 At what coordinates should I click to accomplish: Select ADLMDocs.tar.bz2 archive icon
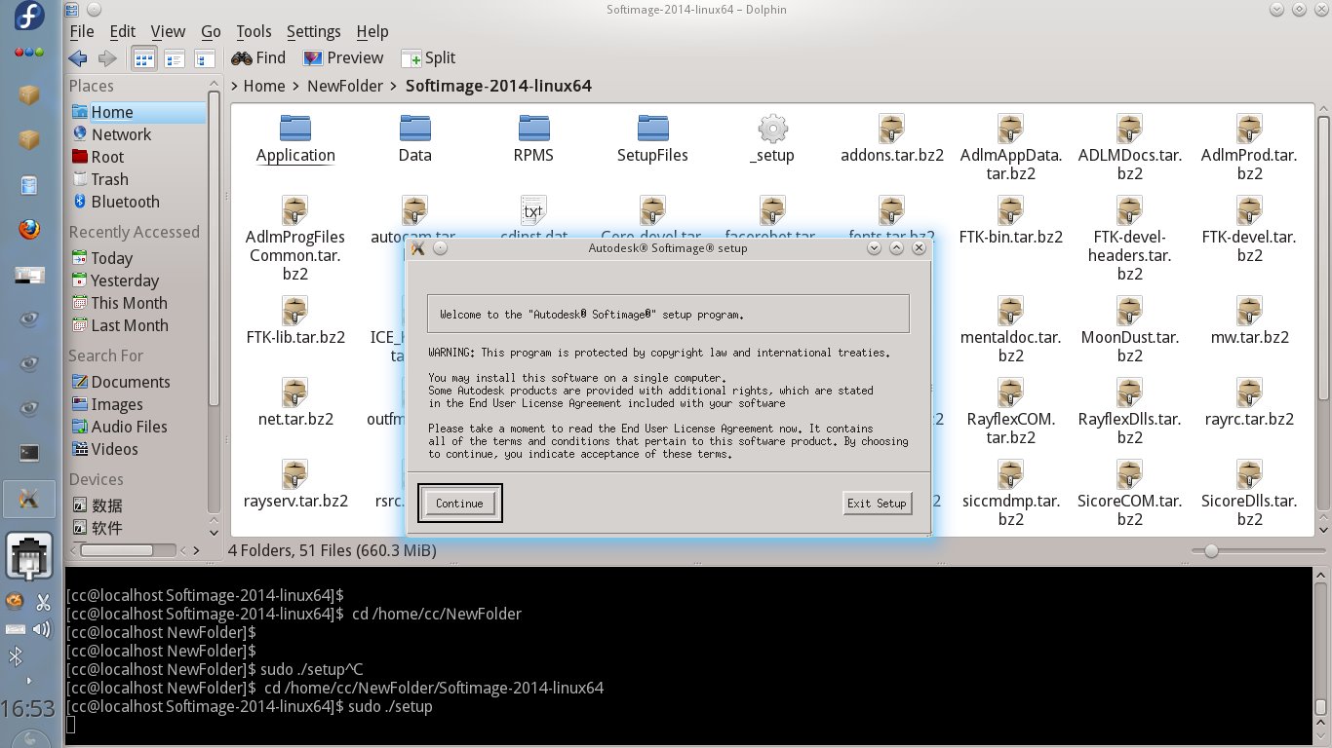coord(1130,128)
